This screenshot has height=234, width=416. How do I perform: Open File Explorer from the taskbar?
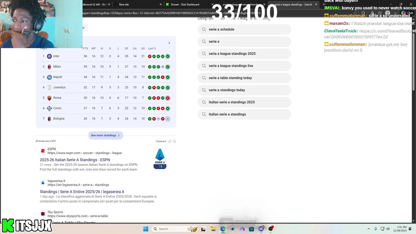tap(213, 229)
